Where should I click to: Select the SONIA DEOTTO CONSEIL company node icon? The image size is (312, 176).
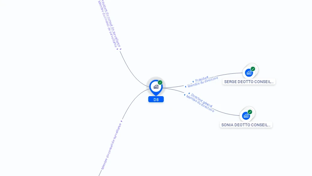tap(246, 116)
